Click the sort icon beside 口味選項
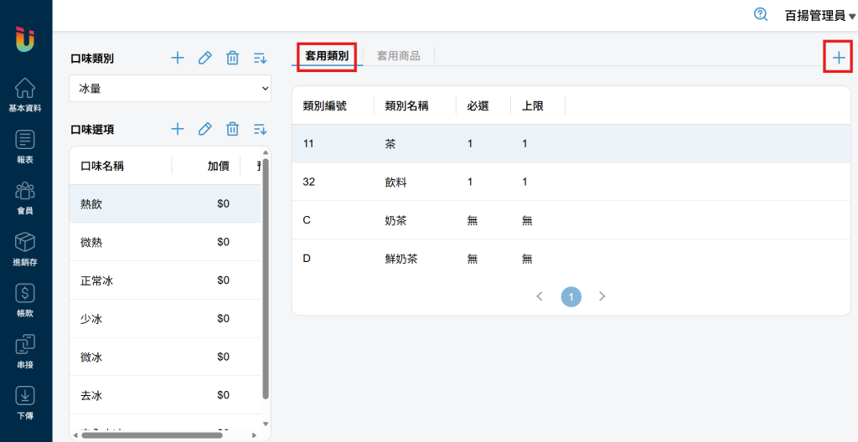858x442 pixels. tap(260, 129)
